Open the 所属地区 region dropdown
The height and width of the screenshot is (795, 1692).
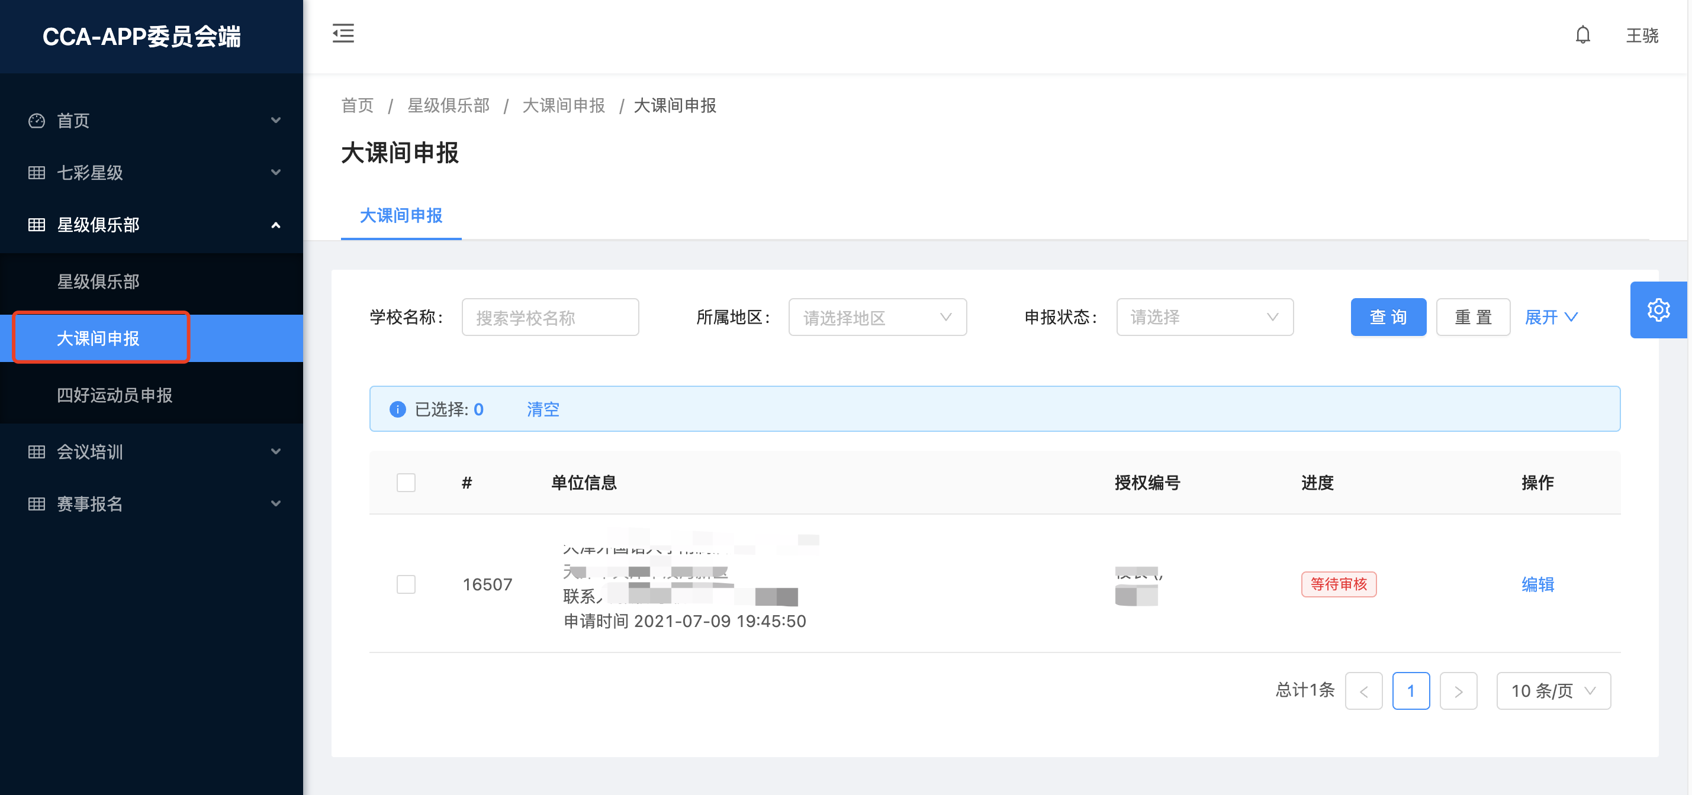877,318
